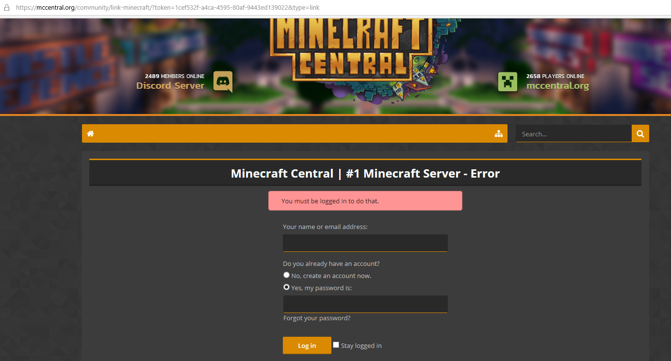Click the "Your name or email address:" label
Screen dimensions: 671x361
[325, 227]
